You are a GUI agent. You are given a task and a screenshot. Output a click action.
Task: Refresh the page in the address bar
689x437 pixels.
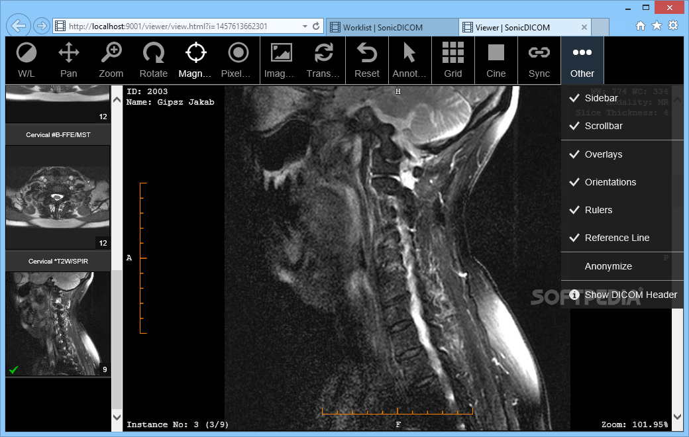click(x=316, y=26)
